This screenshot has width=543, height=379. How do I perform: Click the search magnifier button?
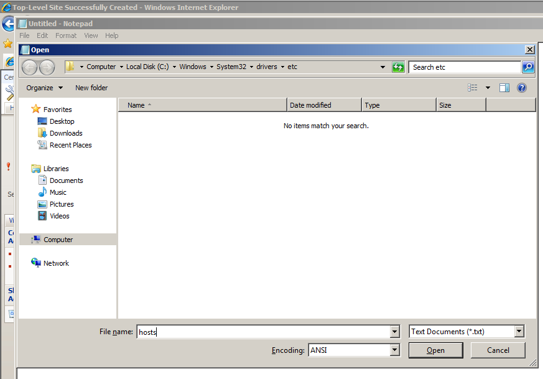(528, 67)
